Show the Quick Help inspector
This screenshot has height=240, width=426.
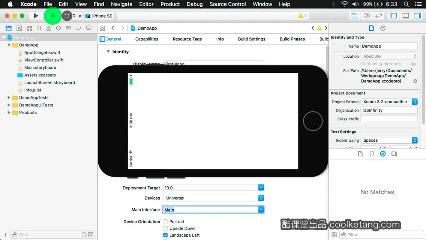[x=383, y=28]
